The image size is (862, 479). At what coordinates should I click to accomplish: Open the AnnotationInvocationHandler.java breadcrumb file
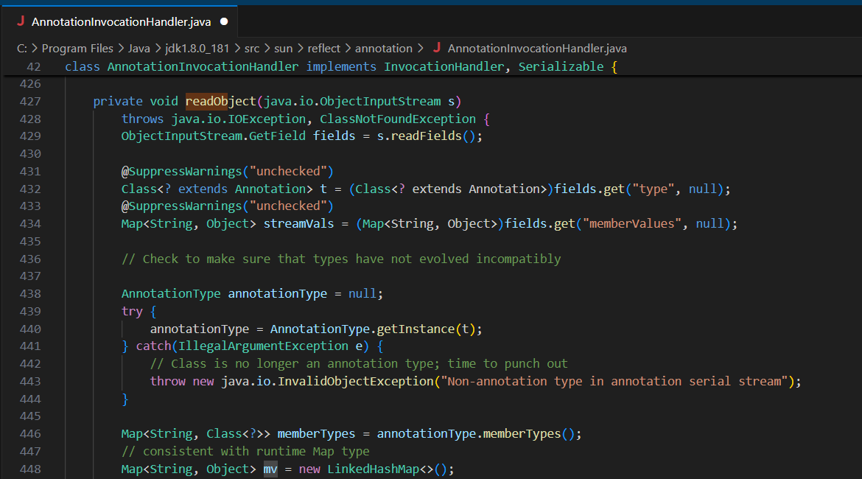coord(537,49)
